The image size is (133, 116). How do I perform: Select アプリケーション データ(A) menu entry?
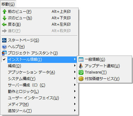point(39,72)
